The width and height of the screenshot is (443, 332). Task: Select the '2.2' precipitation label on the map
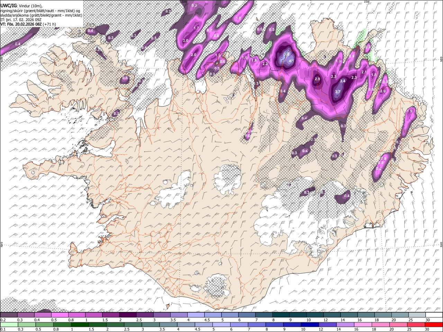pyautogui.click(x=265, y=64)
